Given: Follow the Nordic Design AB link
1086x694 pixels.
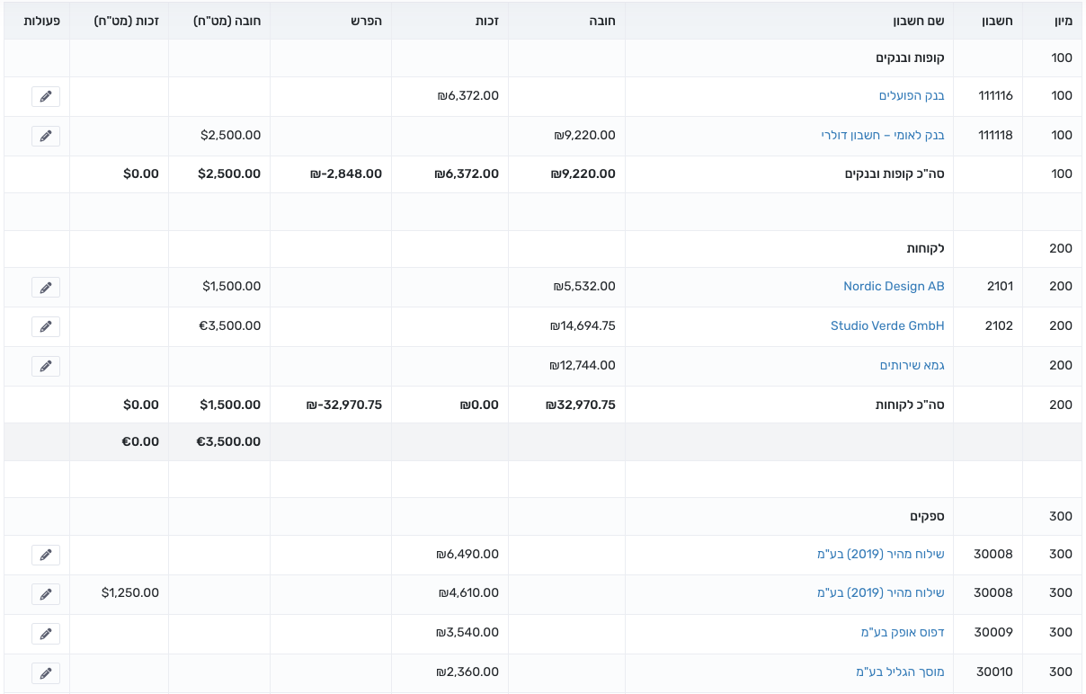Looking at the screenshot, I should pos(894,287).
